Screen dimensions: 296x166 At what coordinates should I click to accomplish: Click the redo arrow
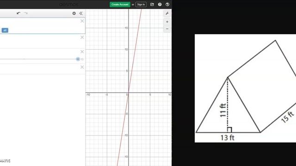[x=26, y=13]
